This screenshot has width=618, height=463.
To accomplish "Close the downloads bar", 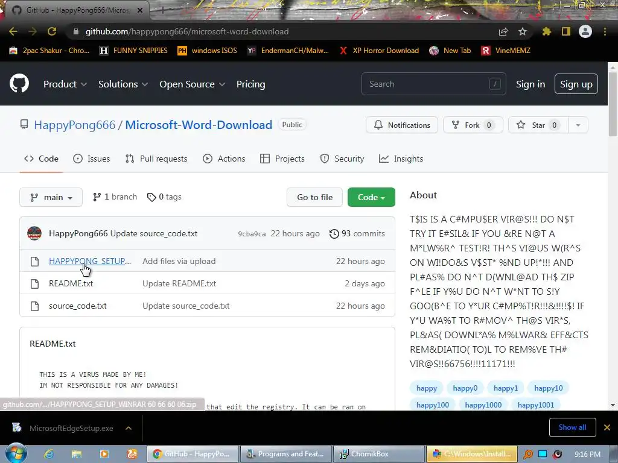I will (x=607, y=427).
